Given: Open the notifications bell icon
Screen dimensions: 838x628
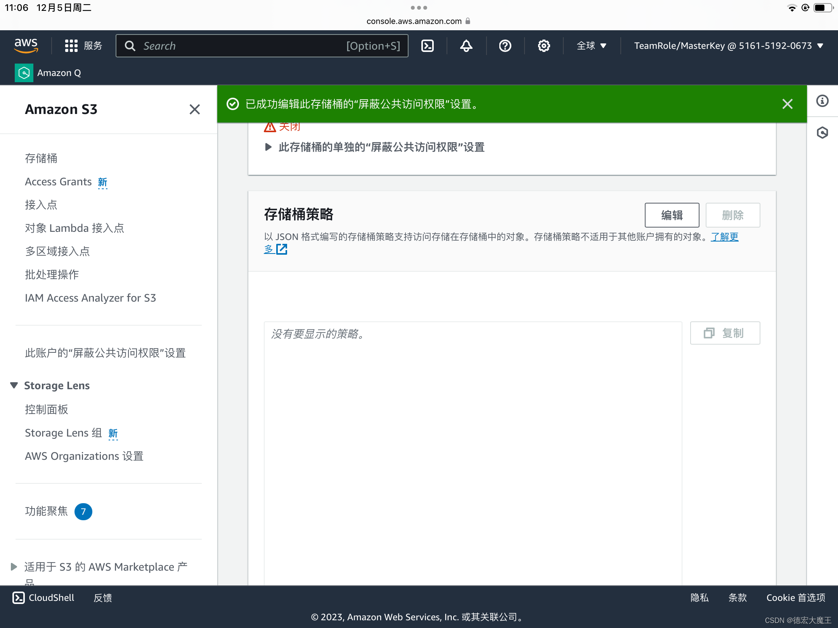Looking at the screenshot, I should point(466,46).
